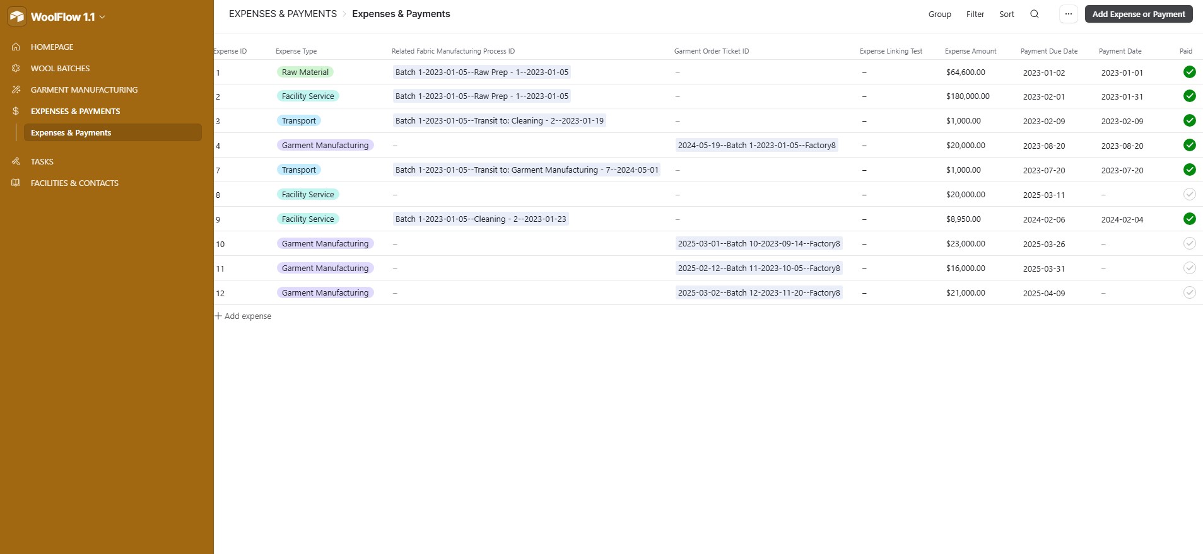This screenshot has height=554, width=1203.
Task: Click the WoolFlow app logo icon
Action: click(x=16, y=16)
